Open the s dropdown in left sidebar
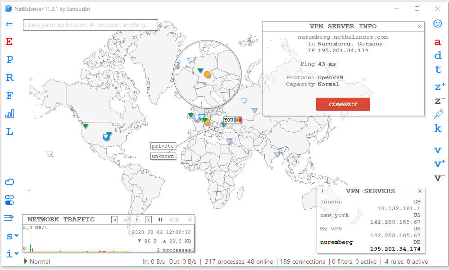This screenshot has height=270, width=449. tap(12, 236)
